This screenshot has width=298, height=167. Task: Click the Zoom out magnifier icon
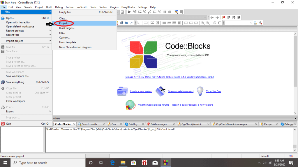(208, 23)
